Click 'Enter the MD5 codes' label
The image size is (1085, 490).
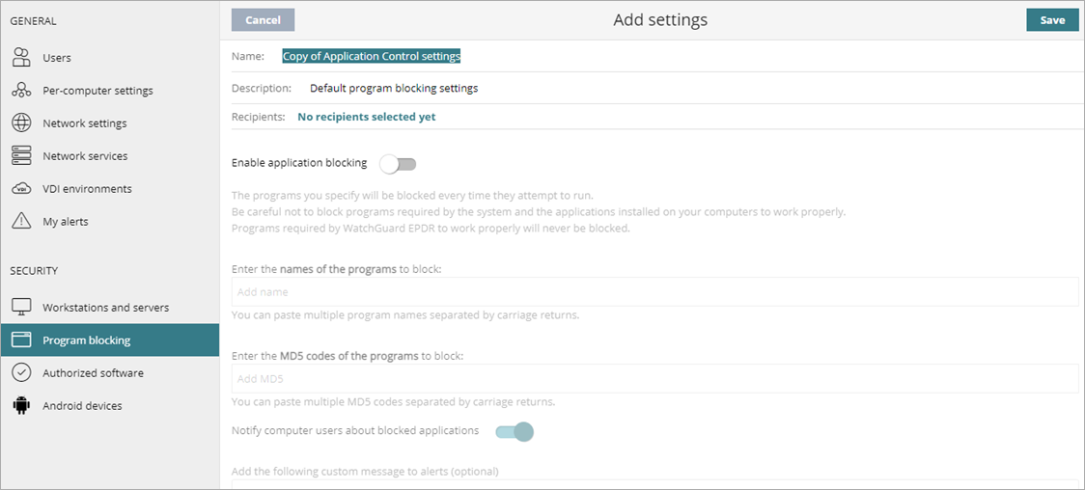pos(348,356)
